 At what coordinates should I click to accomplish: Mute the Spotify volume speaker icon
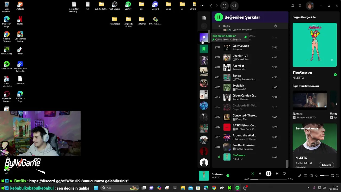point(317,176)
